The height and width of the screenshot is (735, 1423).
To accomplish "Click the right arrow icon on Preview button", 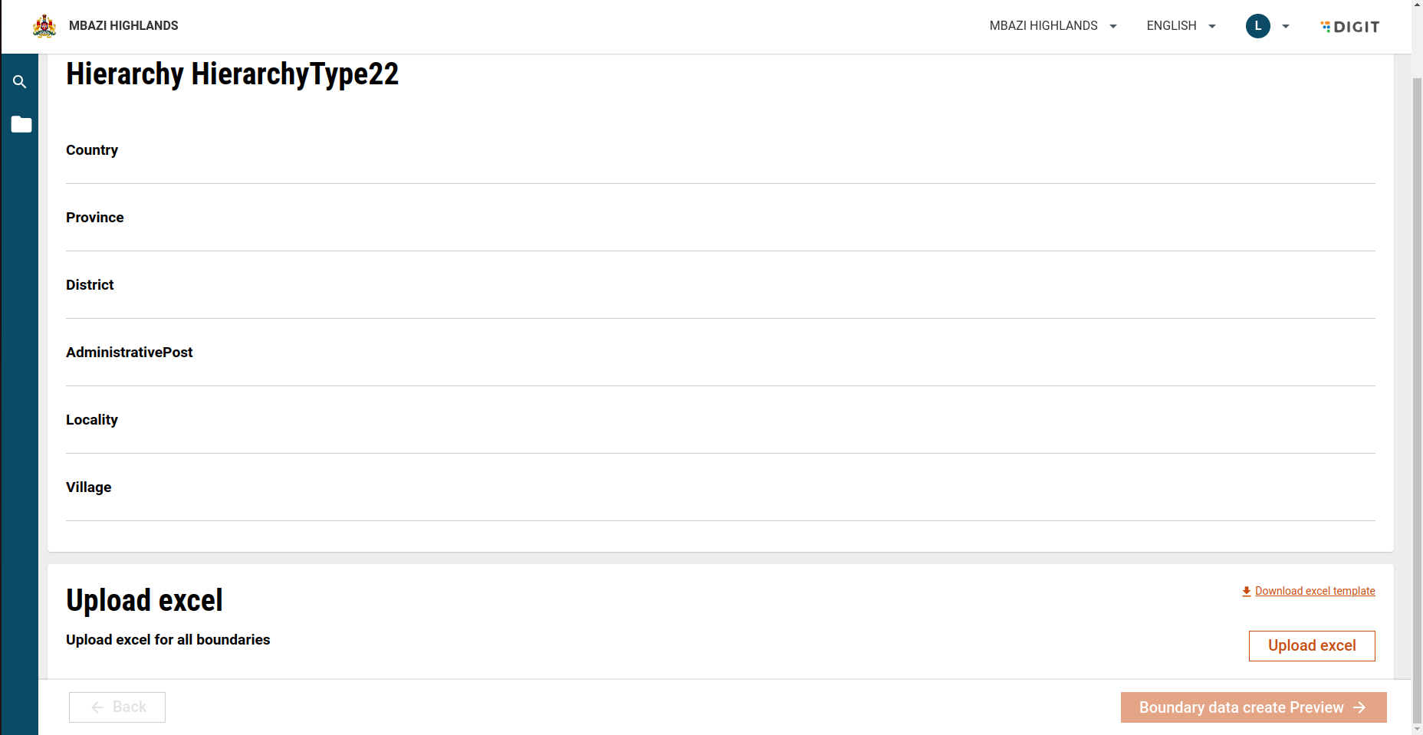I will pyautogui.click(x=1359, y=707).
